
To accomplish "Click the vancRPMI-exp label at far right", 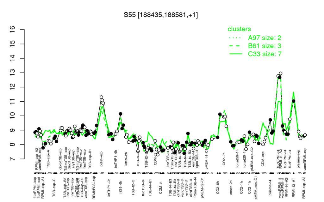I will tap(305, 159).
